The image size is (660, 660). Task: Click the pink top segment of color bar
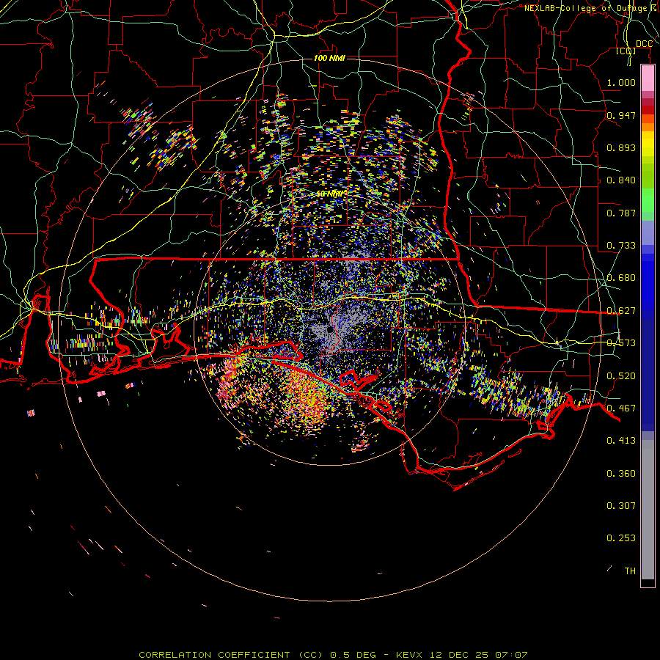[x=648, y=78]
